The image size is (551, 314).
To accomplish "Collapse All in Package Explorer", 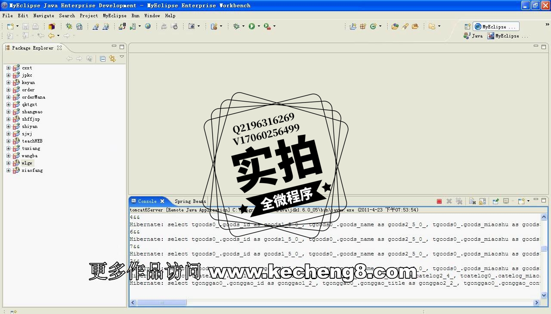I will pyautogui.click(x=102, y=59).
